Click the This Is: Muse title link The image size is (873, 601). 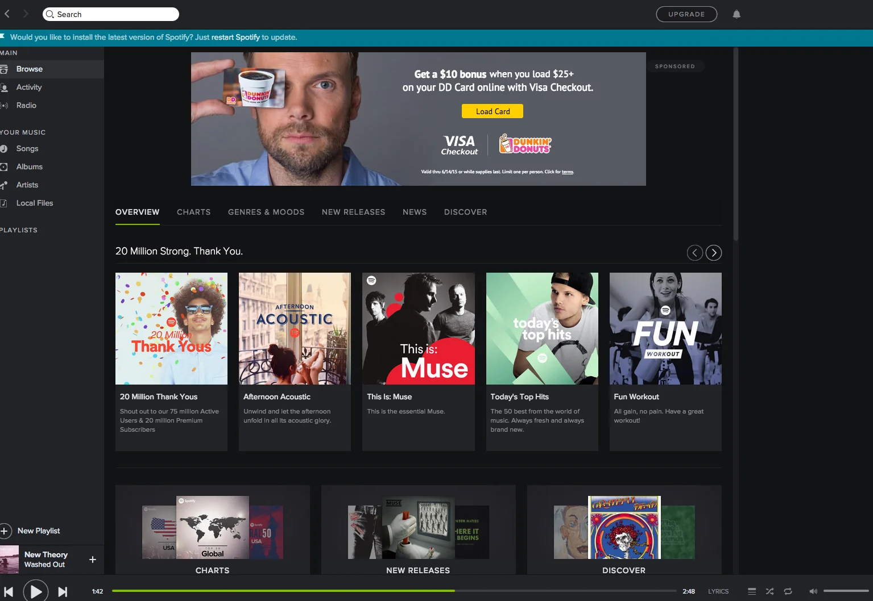[390, 397]
